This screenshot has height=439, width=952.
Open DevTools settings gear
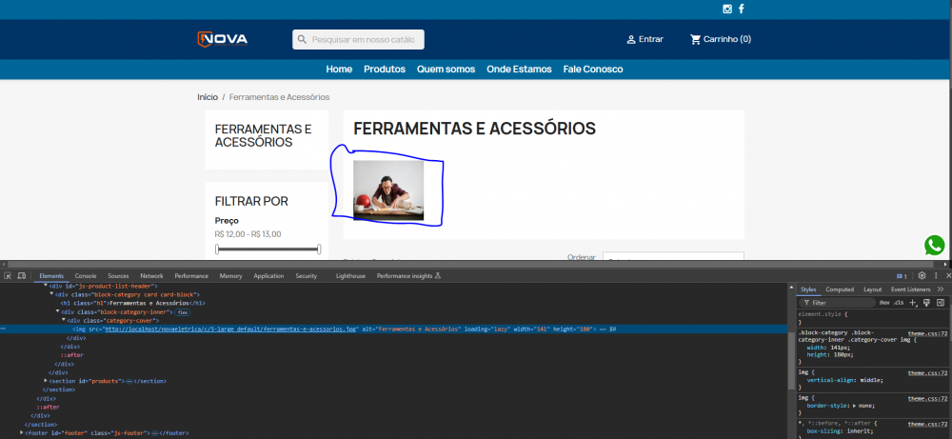click(922, 275)
